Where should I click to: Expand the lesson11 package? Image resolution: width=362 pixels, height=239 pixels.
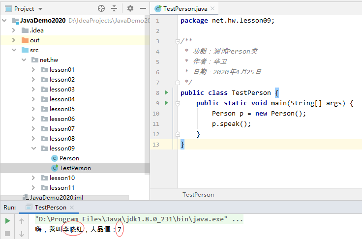tap(33, 188)
